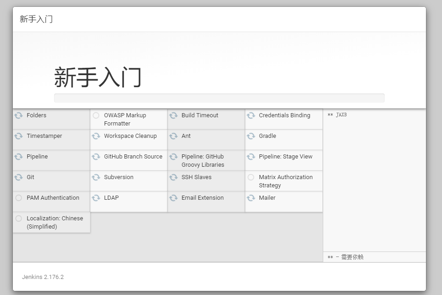Click the Matrix Authorization Strategy label

tap(286, 181)
